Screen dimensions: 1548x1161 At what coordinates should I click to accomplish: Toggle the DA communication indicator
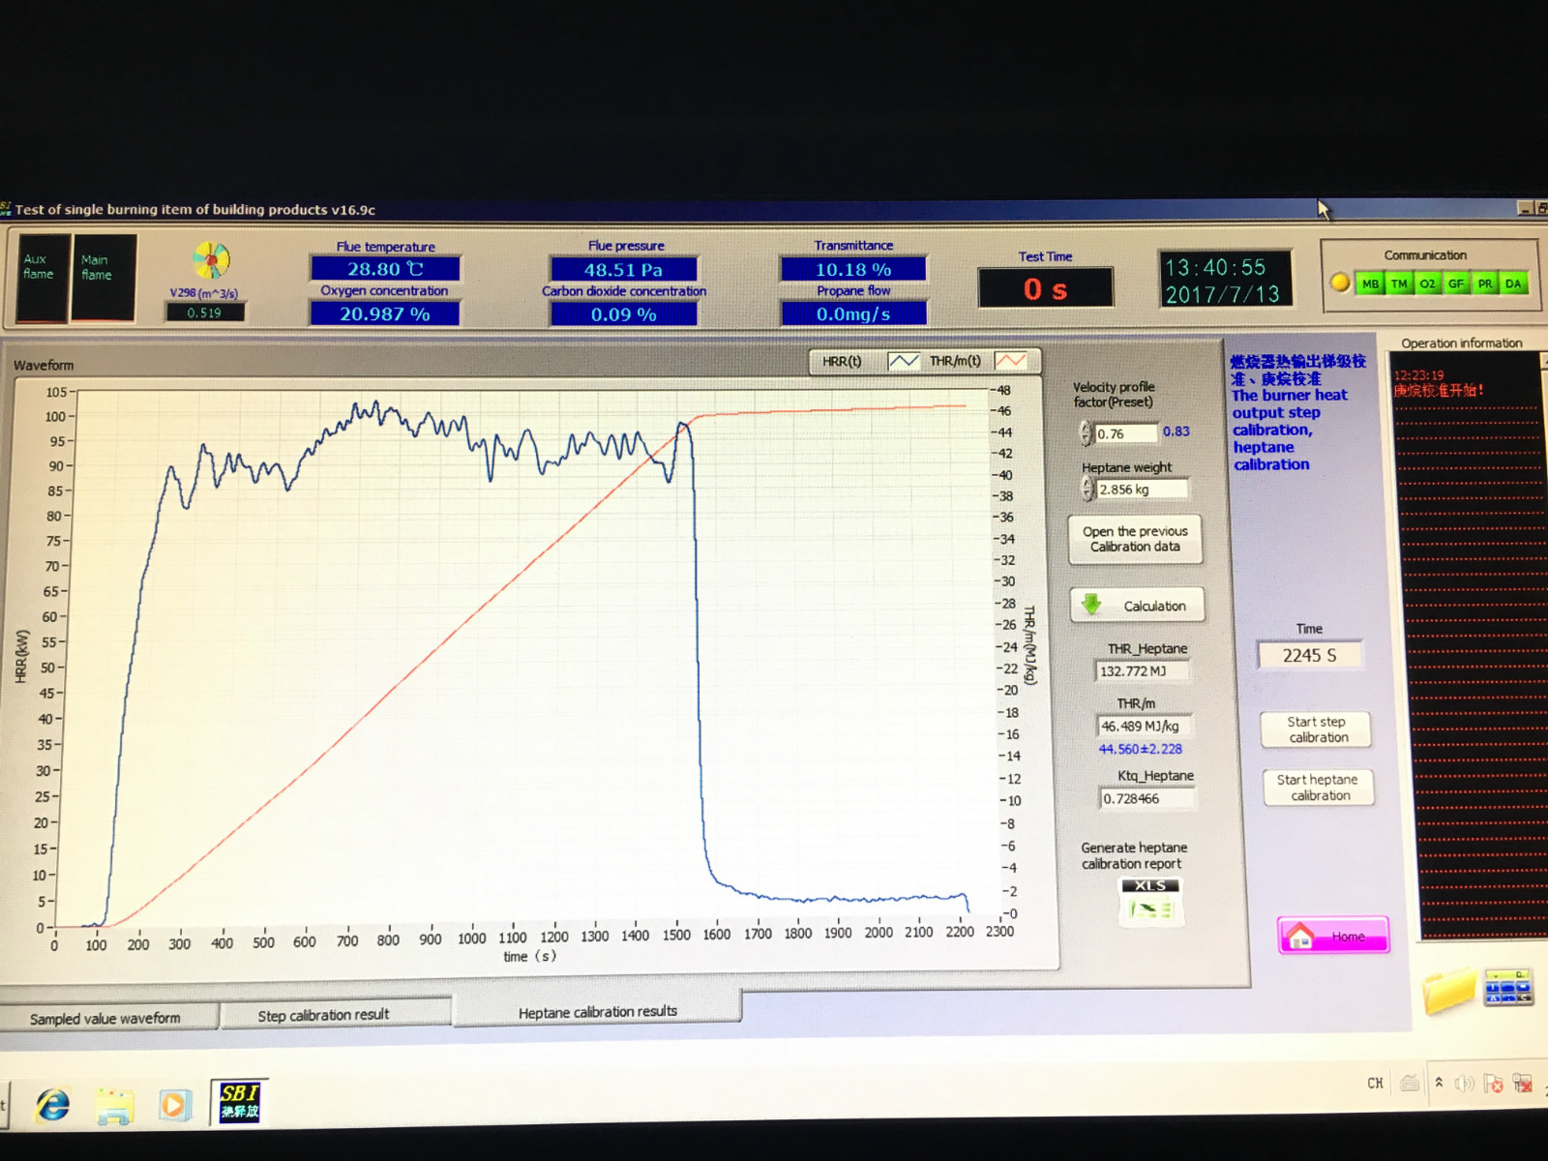click(1513, 283)
